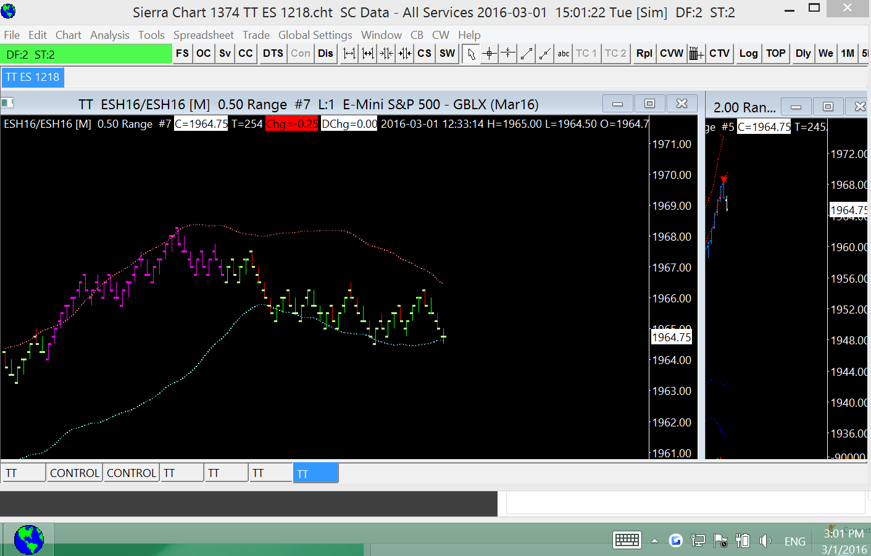Image resolution: width=871 pixels, height=556 pixels.
Task: Open the Trade menu
Action: pos(256,35)
